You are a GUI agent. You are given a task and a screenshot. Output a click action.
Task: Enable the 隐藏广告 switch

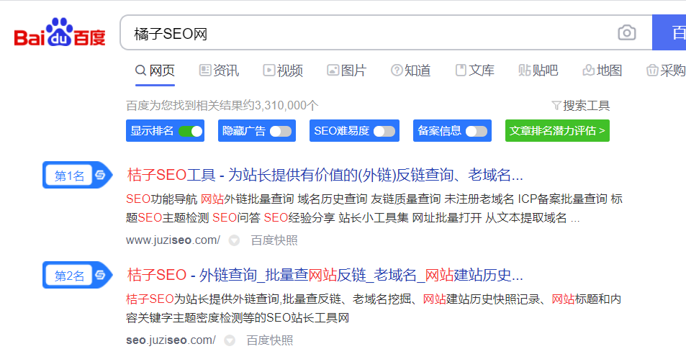pos(281,131)
